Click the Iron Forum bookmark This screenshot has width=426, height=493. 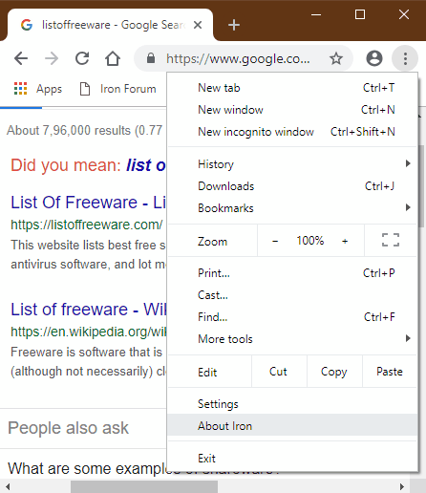pos(117,89)
